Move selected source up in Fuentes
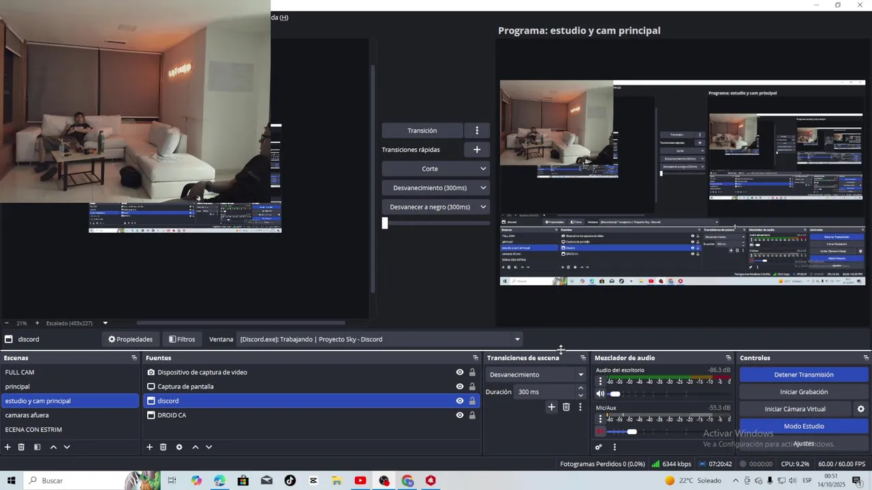The image size is (872, 490). click(196, 447)
